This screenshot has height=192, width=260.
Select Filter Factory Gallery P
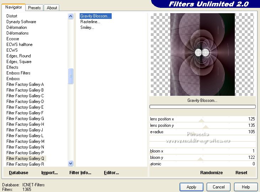(x=25, y=153)
